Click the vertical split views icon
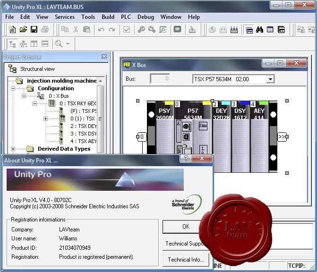The image size is (317, 272). pos(34,44)
